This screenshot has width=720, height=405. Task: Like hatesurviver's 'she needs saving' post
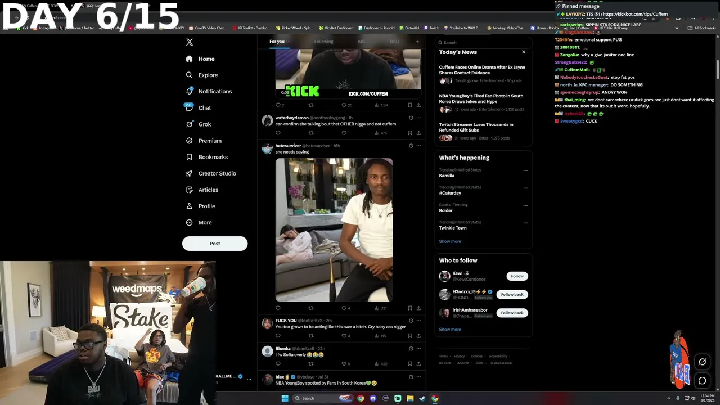(x=344, y=308)
